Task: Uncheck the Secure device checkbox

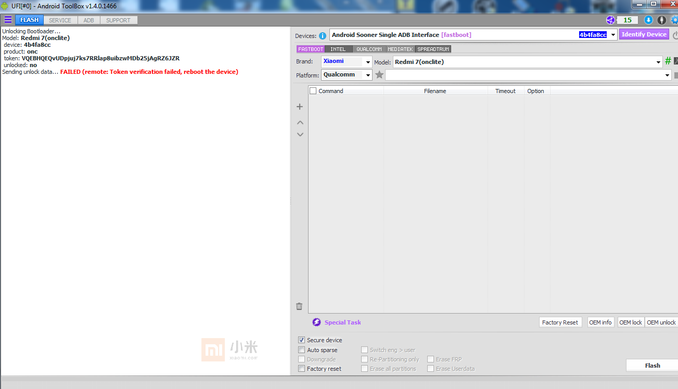Action: tap(302, 340)
